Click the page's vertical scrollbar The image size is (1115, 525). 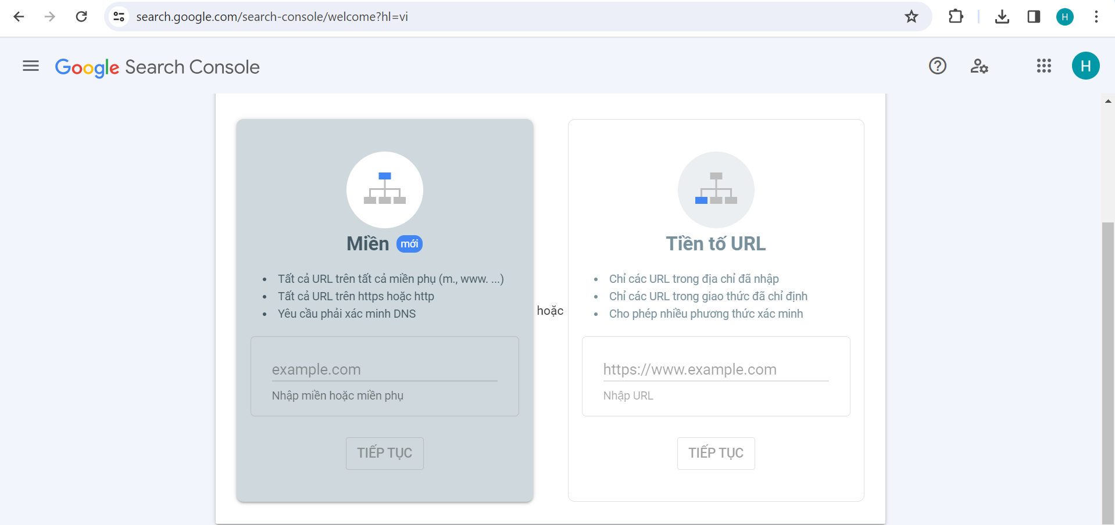click(x=1107, y=372)
